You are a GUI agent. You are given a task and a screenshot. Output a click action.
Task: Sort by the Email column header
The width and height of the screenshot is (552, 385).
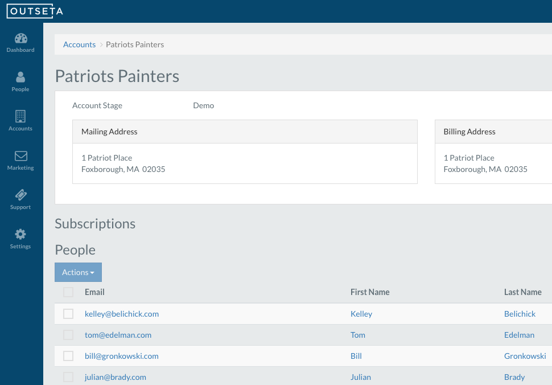pyautogui.click(x=94, y=292)
